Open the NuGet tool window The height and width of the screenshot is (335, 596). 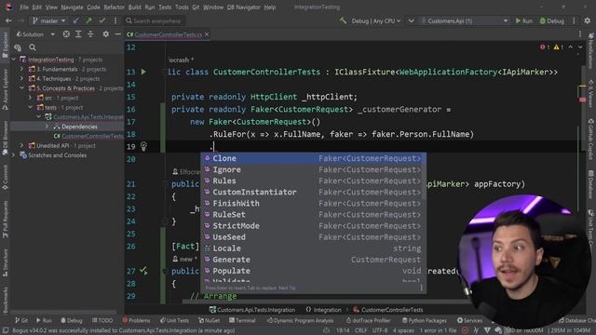(x=209, y=320)
